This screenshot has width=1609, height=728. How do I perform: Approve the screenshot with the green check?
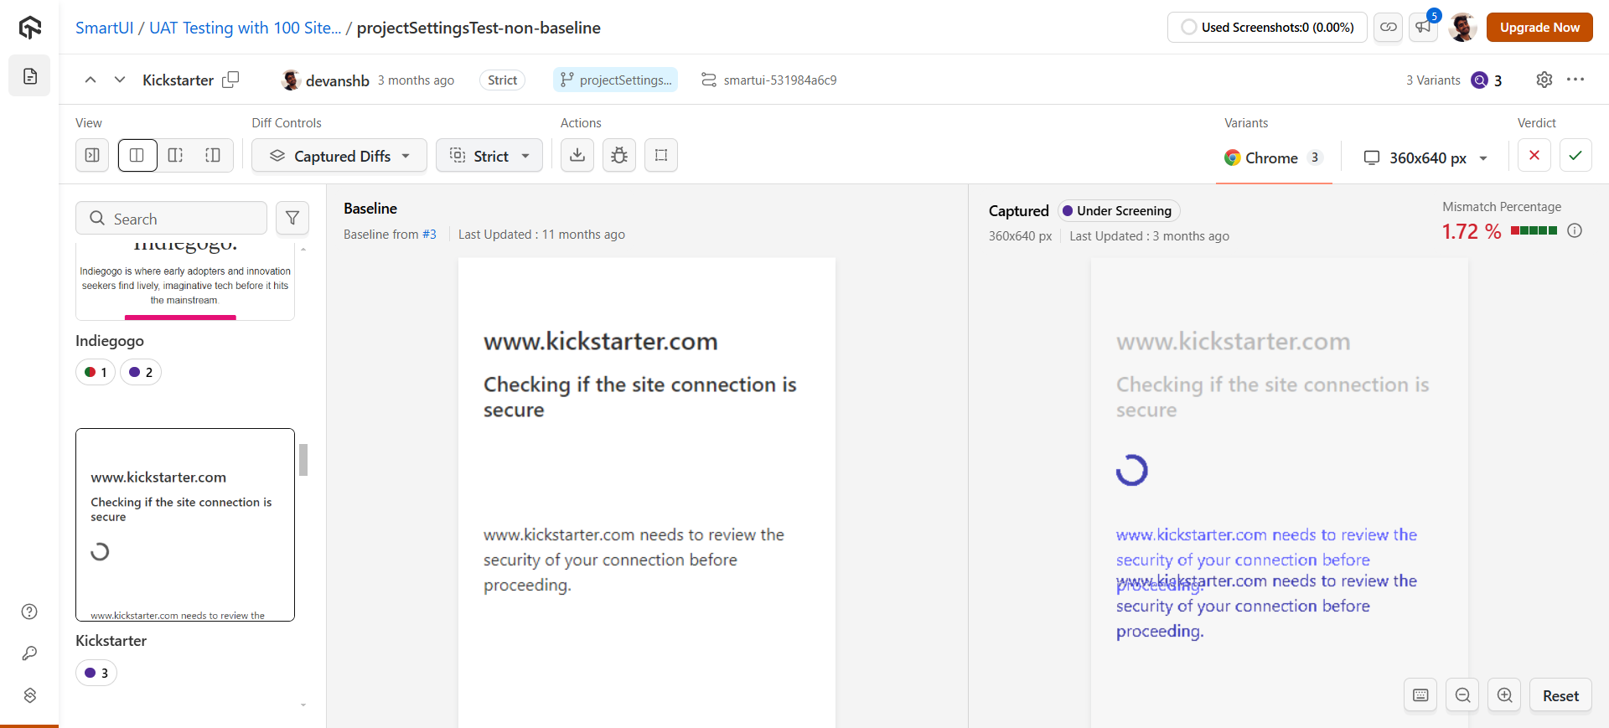pyautogui.click(x=1575, y=155)
